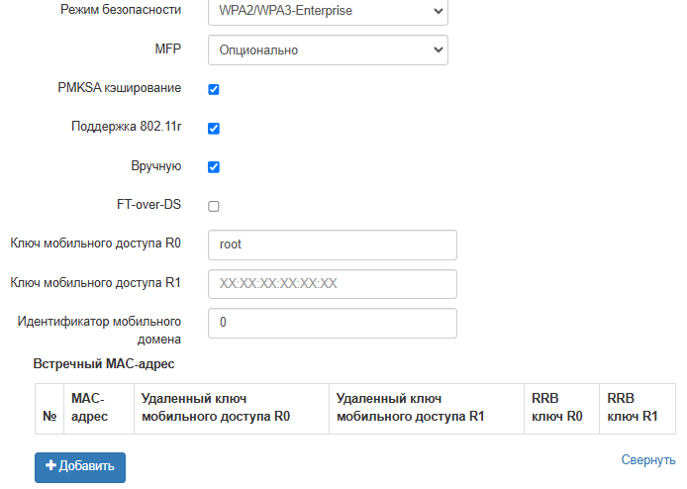The width and height of the screenshot is (687, 489).
Task: Click the RRB ключ R0 header
Action: (561, 409)
